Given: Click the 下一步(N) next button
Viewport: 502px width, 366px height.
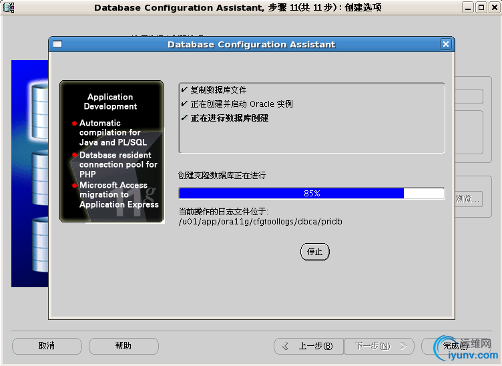Looking at the screenshot, I should click(x=379, y=346).
